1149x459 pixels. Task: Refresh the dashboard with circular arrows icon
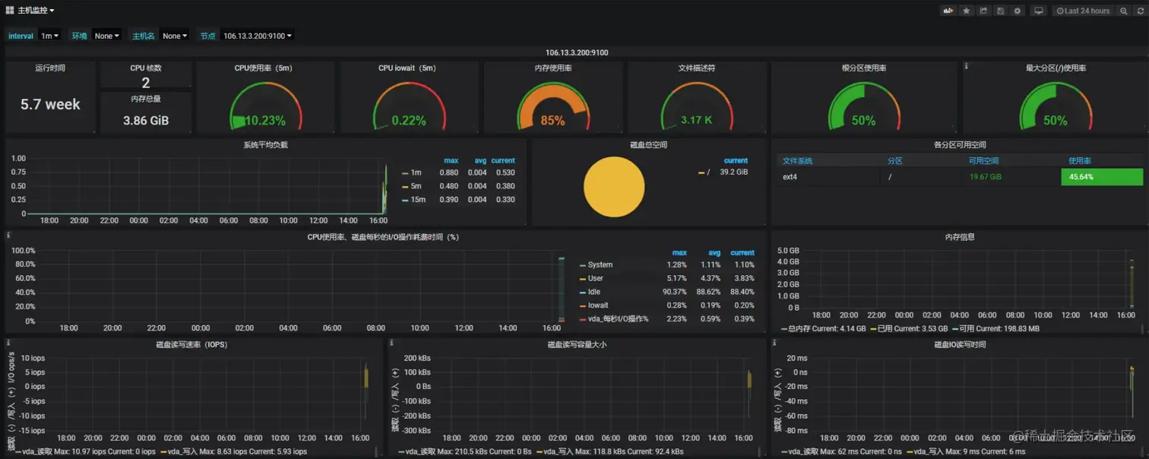coord(1140,11)
